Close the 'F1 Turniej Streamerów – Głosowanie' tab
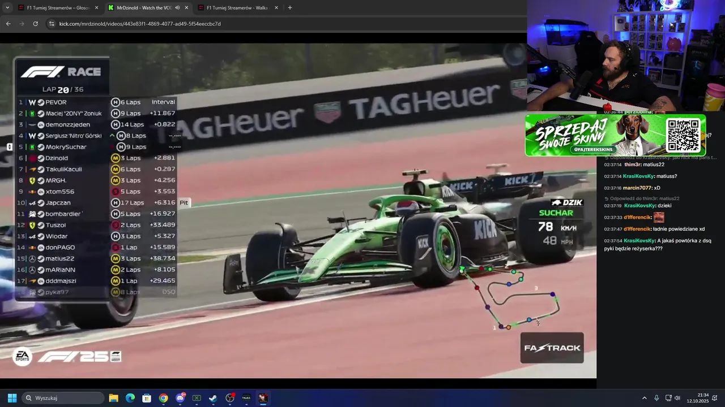Image resolution: width=725 pixels, height=407 pixels. click(96, 8)
